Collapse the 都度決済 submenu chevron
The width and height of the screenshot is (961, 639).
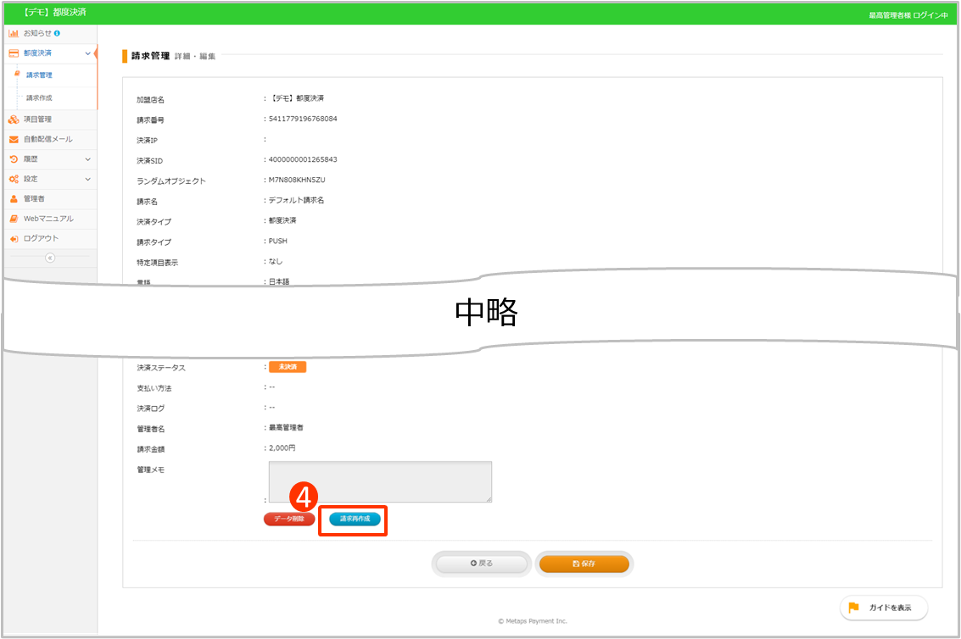coord(88,53)
